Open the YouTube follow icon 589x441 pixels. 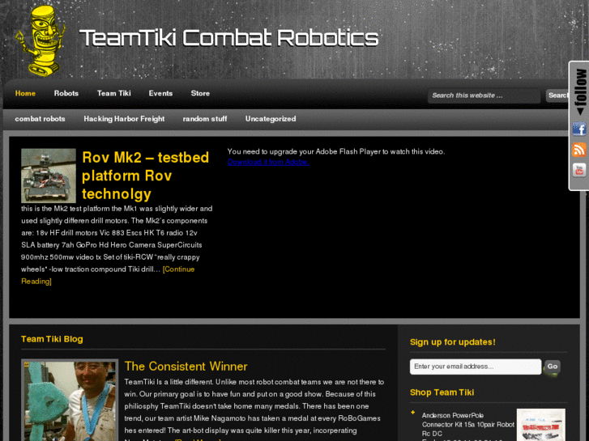point(578,170)
